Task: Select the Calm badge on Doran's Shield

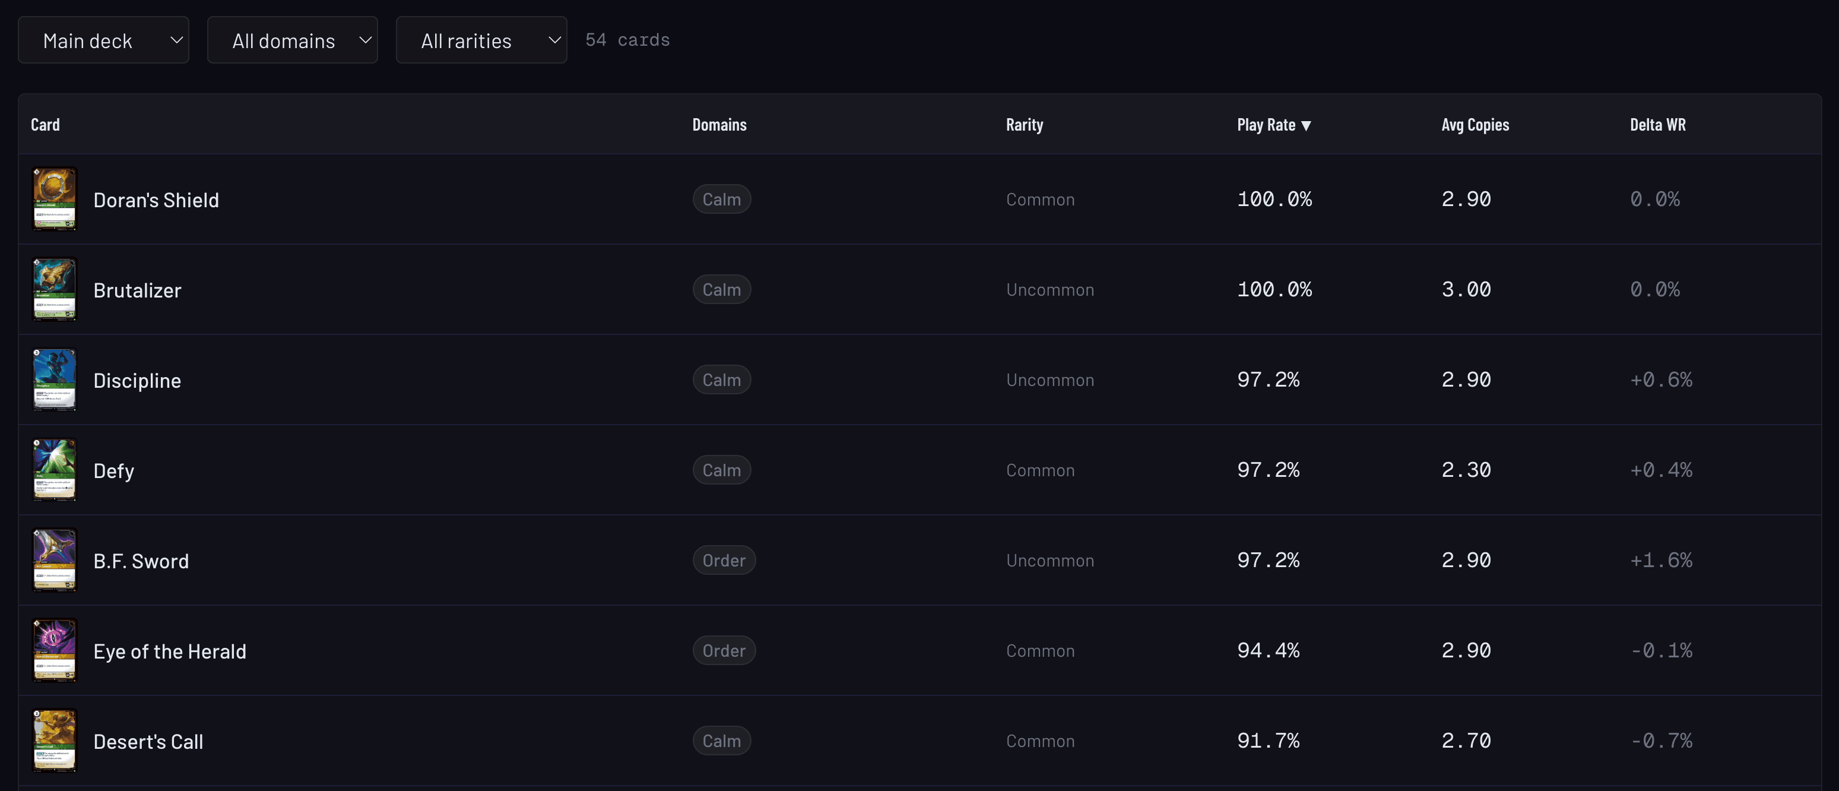Action: tap(722, 199)
